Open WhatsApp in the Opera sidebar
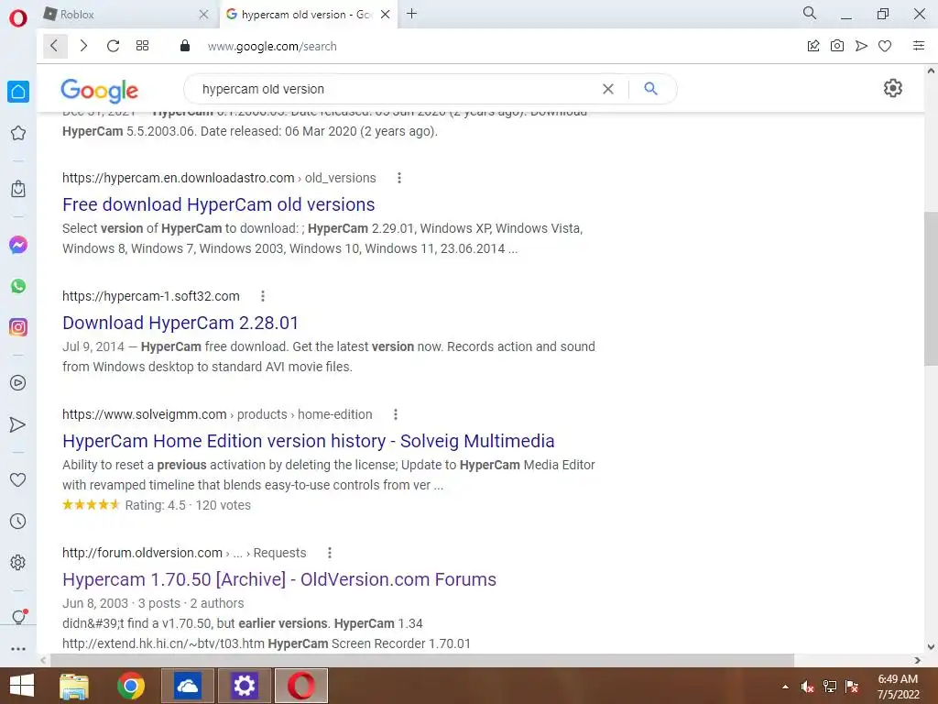 tap(18, 286)
